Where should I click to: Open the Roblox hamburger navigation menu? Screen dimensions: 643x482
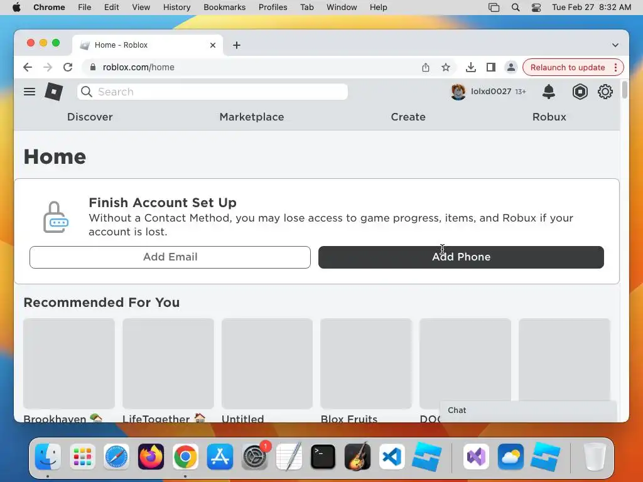[x=29, y=92]
